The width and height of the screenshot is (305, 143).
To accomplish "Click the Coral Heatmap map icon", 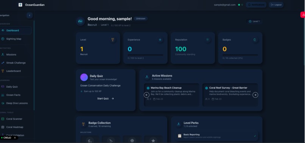I will coord(3,127).
